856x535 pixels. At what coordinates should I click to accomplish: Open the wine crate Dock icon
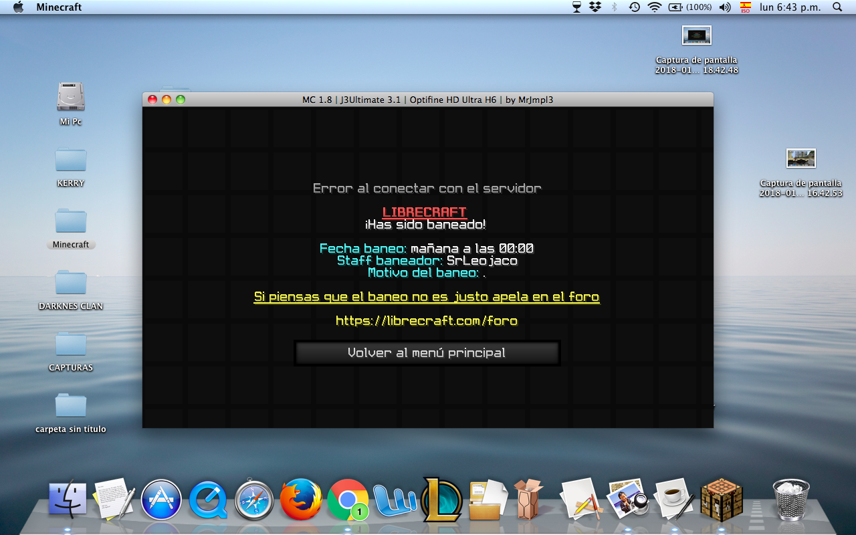pyautogui.click(x=528, y=499)
